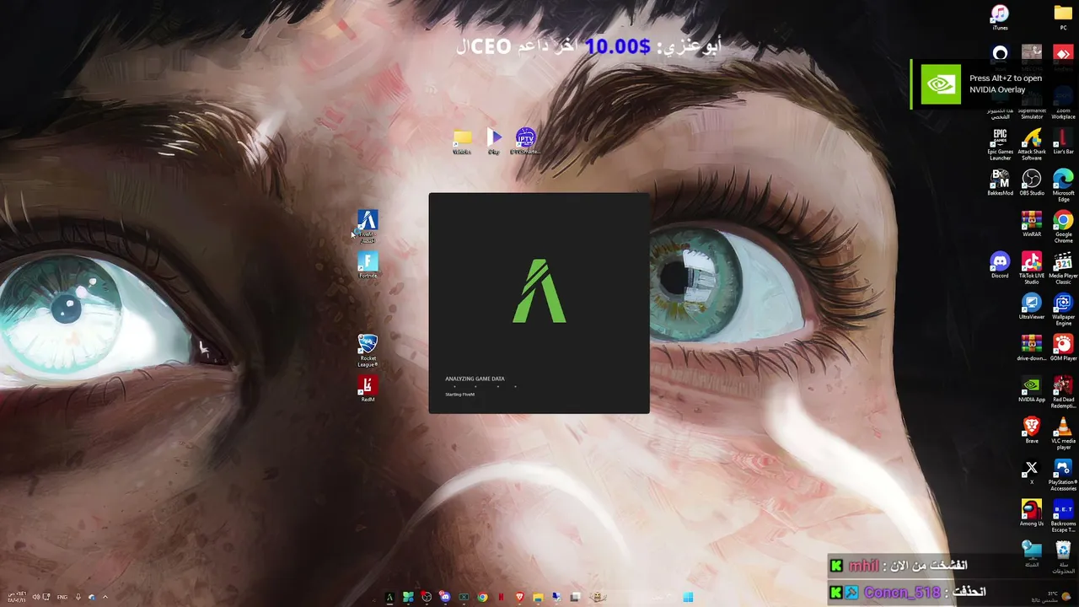Launch Epic Games Launcher shortcut
Image resolution: width=1079 pixels, height=607 pixels.
[x=1000, y=144]
